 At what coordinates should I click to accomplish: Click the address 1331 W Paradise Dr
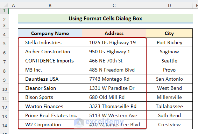click(114, 88)
